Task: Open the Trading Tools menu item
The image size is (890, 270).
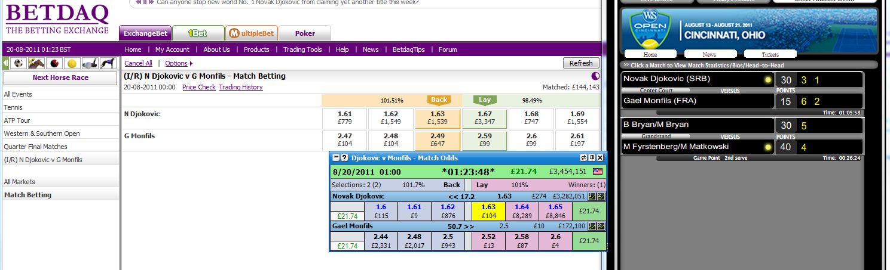Action: click(302, 49)
